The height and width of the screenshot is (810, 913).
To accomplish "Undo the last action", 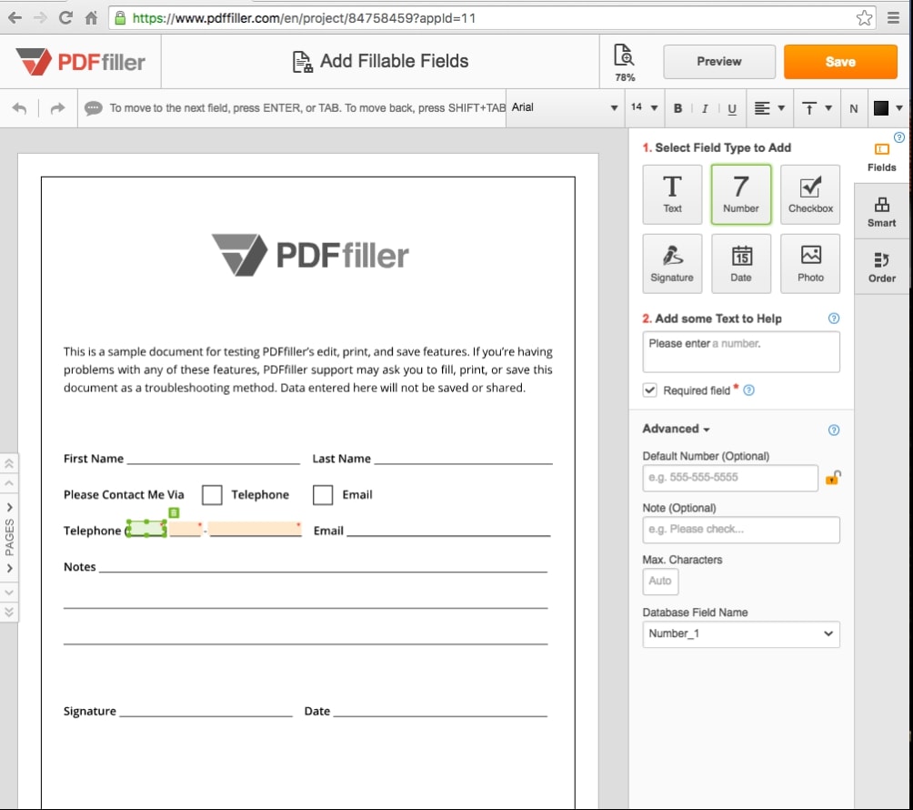I will [19, 108].
